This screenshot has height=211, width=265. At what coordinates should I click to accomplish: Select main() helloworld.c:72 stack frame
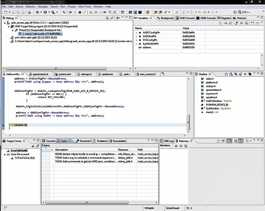point(40,34)
